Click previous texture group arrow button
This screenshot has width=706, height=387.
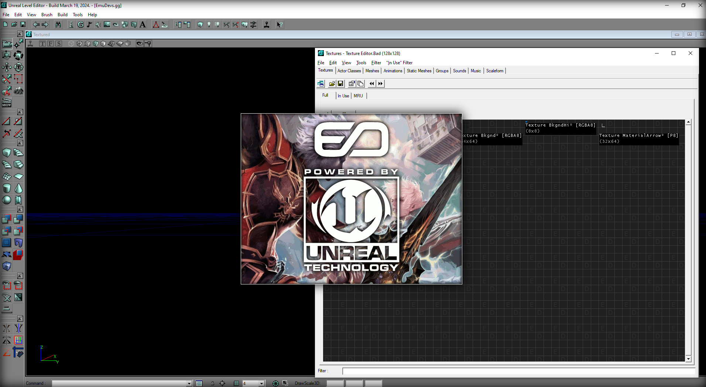[x=371, y=84]
